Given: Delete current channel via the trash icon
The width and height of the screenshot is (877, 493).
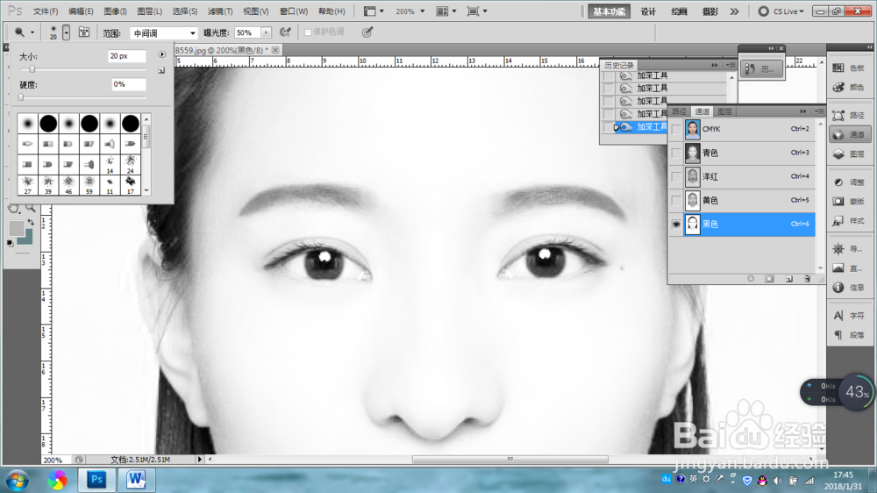Looking at the screenshot, I should 807,279.
